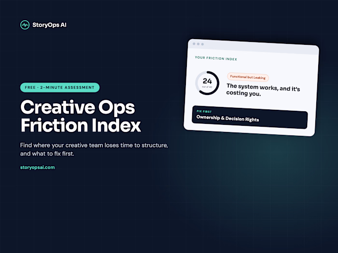Click the Free 2-Minute Assessment badge
The height and width of the screenshot is (253, 338).
[x=60, y=87]
